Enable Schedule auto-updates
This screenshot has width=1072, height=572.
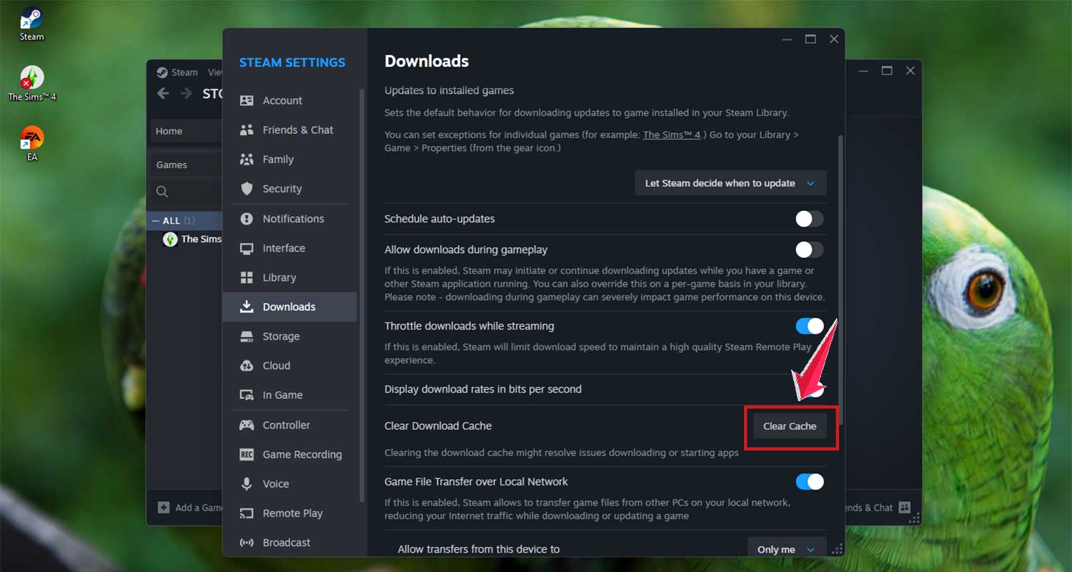pyautogui.click(x=808, y=220)
